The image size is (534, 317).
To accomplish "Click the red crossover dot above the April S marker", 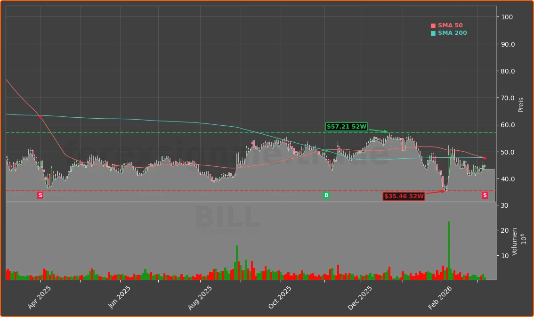I will (x=40, y=116).
